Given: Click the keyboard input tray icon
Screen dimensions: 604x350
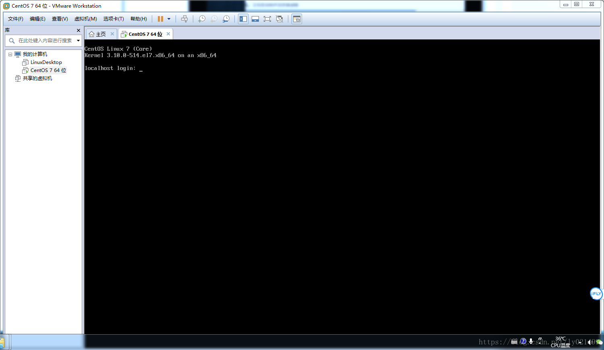Looking at the screenshot, I should tap(514, 342).
